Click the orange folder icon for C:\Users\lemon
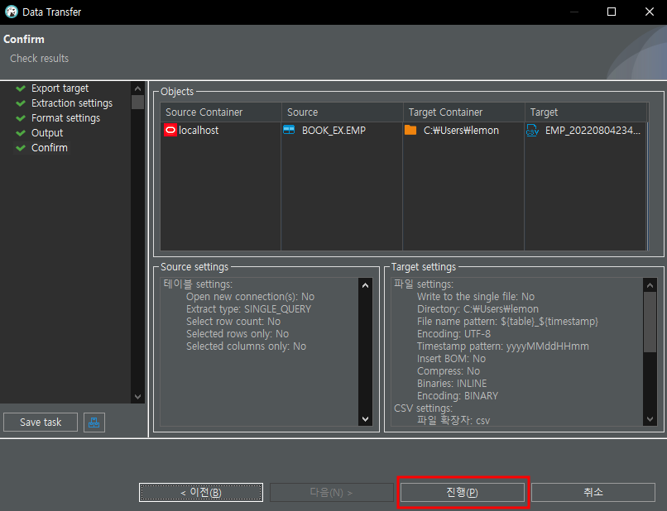The image size is (667, 511). 410,130
